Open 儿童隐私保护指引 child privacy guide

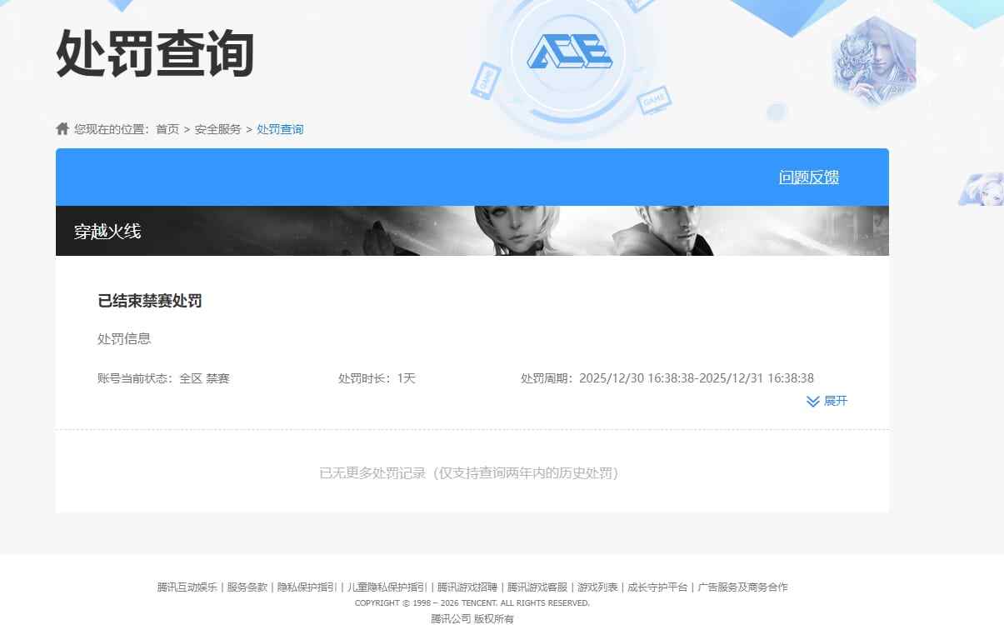(385, 587)
